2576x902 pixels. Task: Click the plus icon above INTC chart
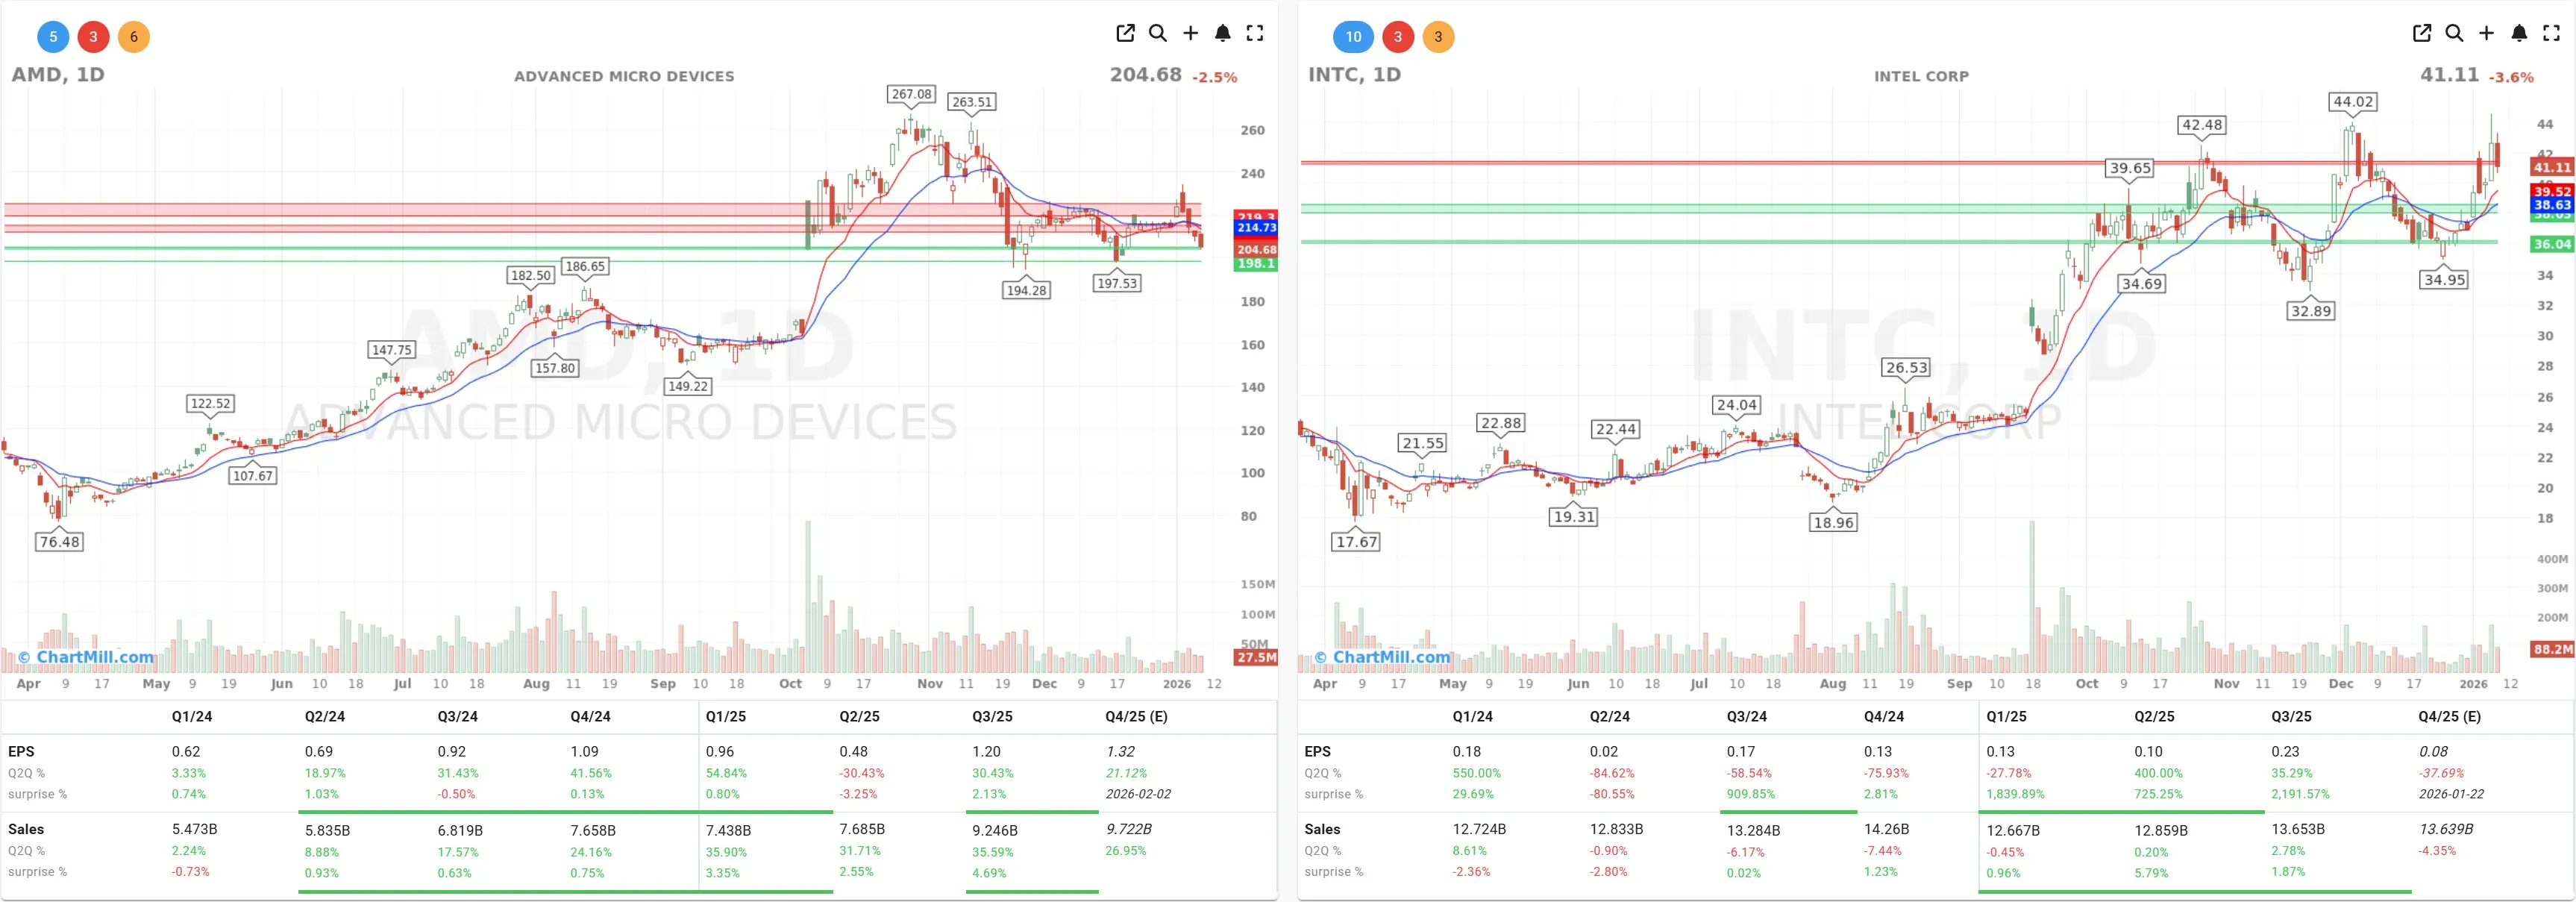(2487, 33)
